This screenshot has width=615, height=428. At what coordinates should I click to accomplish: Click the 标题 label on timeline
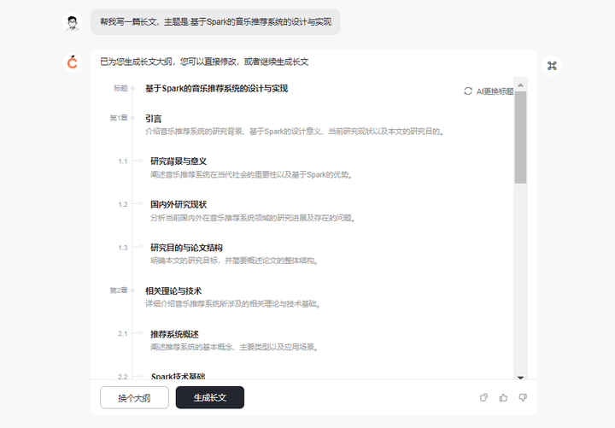click(x=120, y=88)
